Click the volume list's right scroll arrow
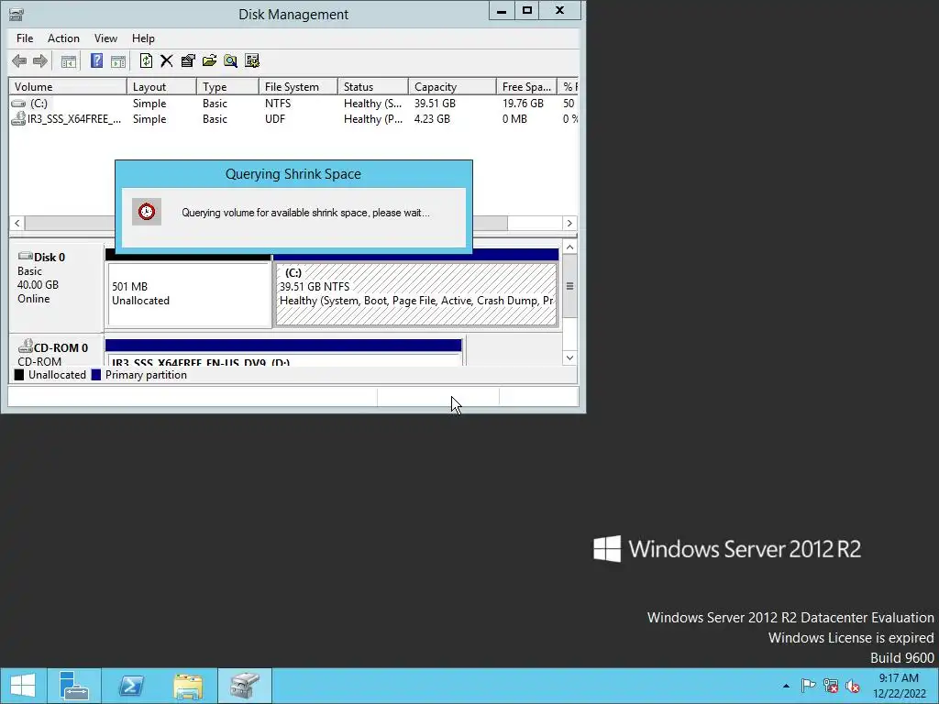This screenshot has height=704, width=939. (x=569, y=224)
